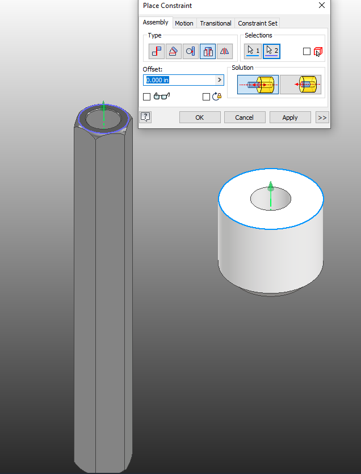Image resolution: width=361 pixels, height=474 pixels.
Task: Confirm constraint with OK button
Action: click(200, 118)
